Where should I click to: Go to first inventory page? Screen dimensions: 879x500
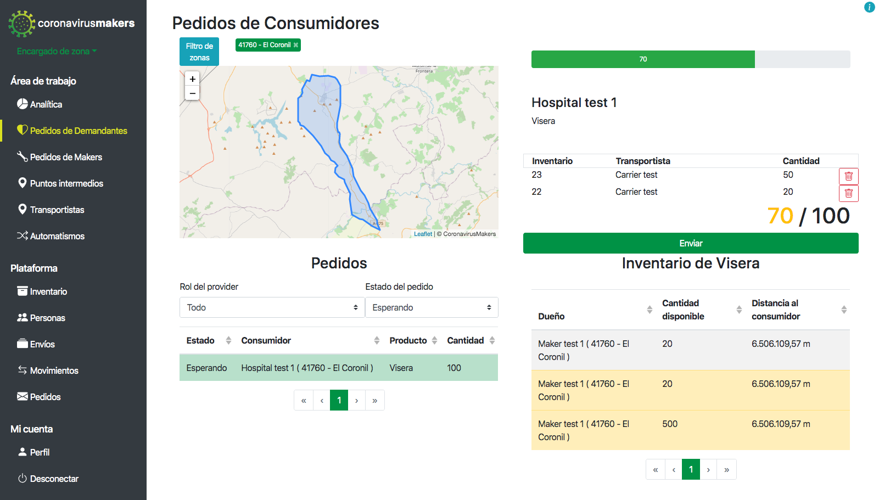(x=656, y=469)
